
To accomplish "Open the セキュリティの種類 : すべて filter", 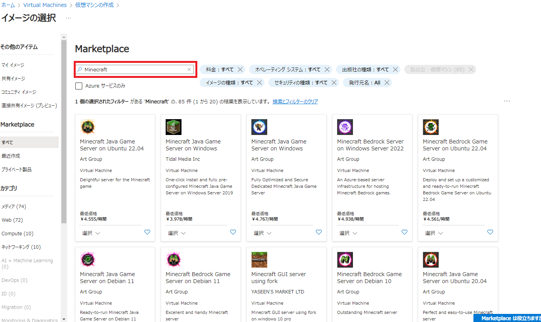I will 301,83.
